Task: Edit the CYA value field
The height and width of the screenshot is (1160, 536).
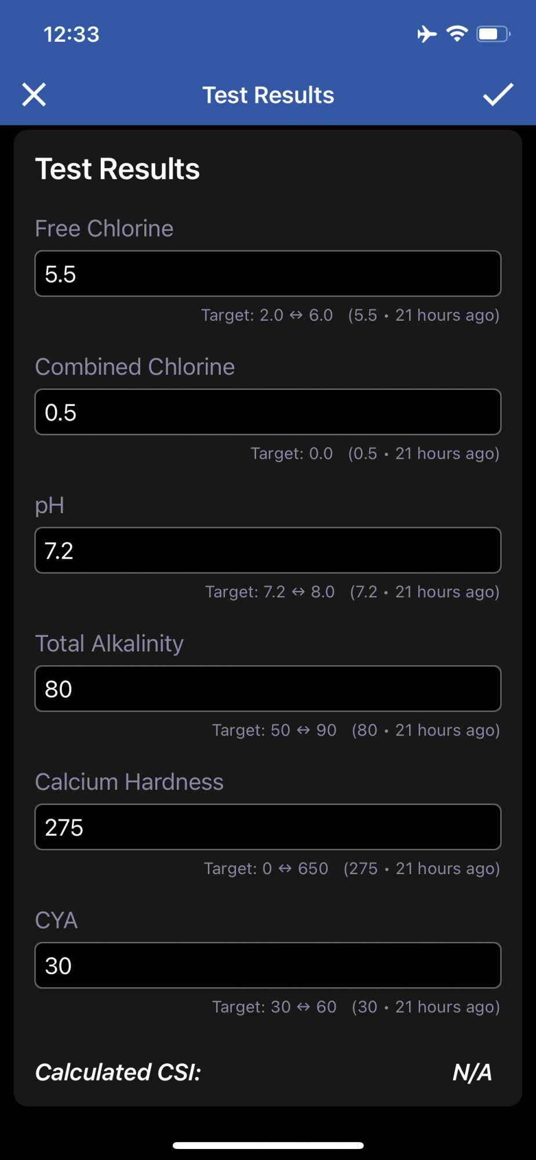Action: click(x=268, y=965)
